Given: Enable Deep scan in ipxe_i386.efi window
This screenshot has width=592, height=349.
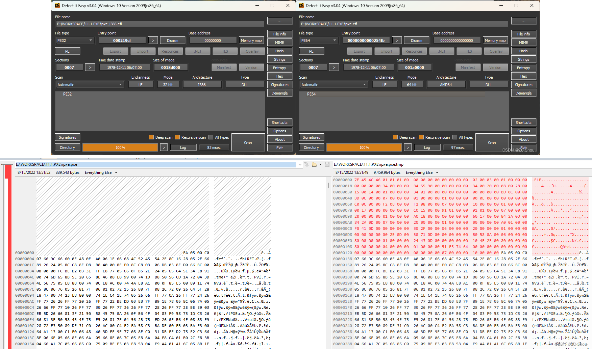Looking at the screenshot, I should 151,137.
